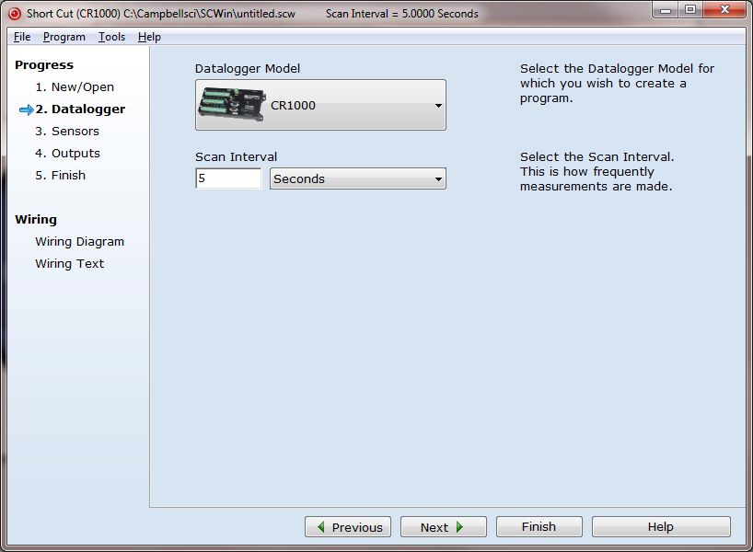Click the Wiring heading text
This screenshot has height=552, width=753.
[x=36, y=219]
